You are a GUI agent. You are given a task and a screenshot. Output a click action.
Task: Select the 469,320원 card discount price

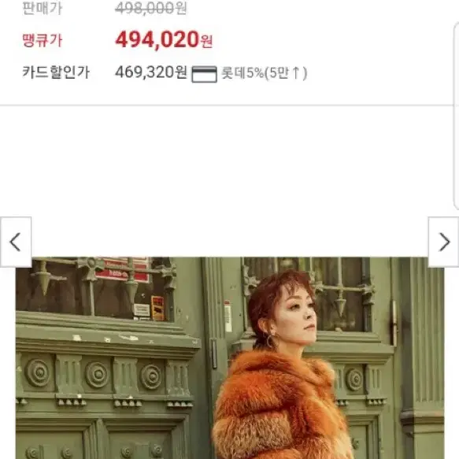click(x=151, y=72)
